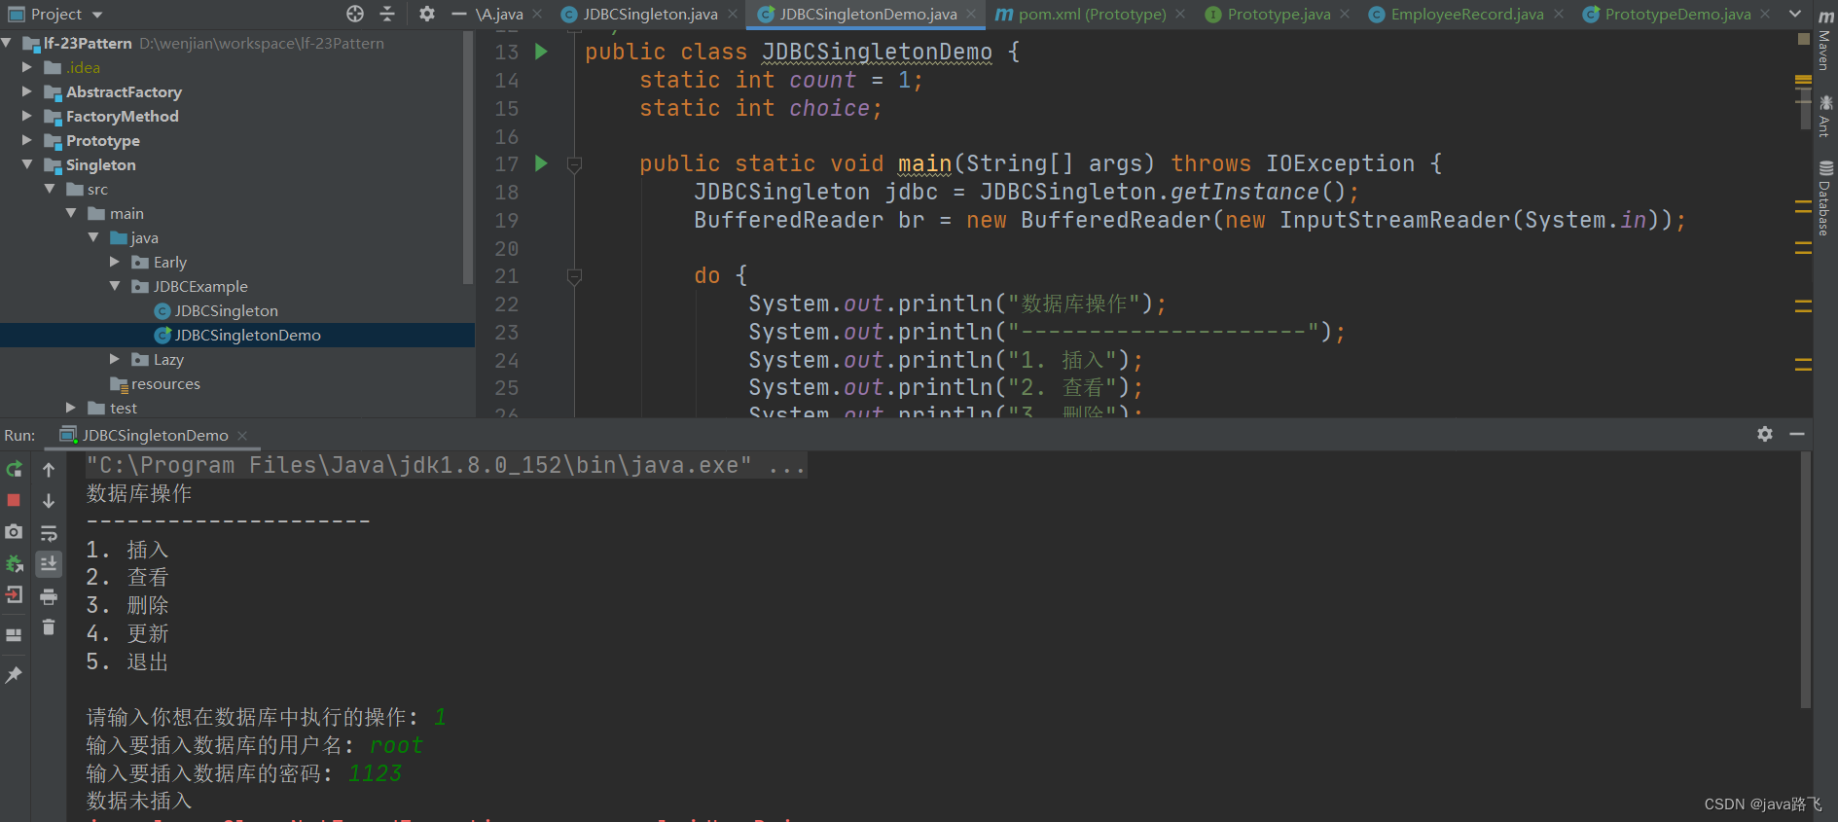The height and width of the screenshot is (822, 1838).
Task: Select the resources folder
Action: coord(165,383)
